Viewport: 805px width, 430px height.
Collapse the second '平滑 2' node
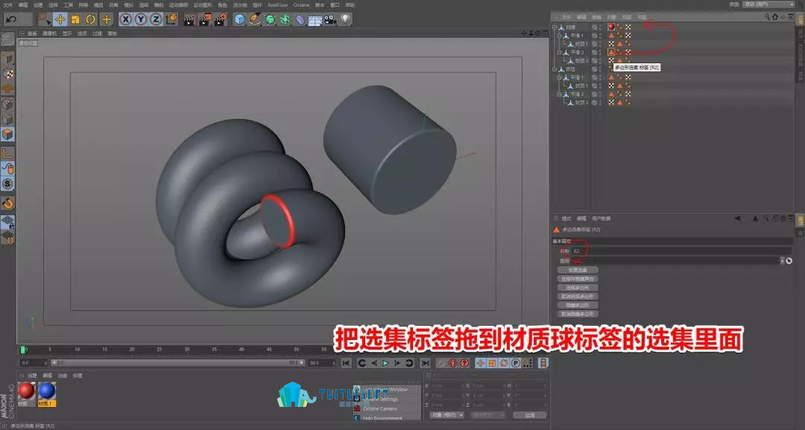coord(559,94)
